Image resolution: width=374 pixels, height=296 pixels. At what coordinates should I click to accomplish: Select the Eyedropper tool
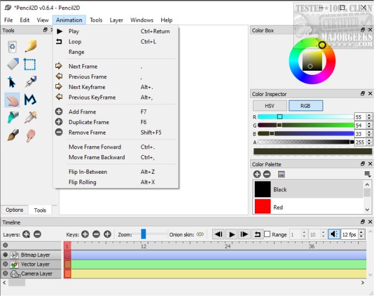coord(30,118)
